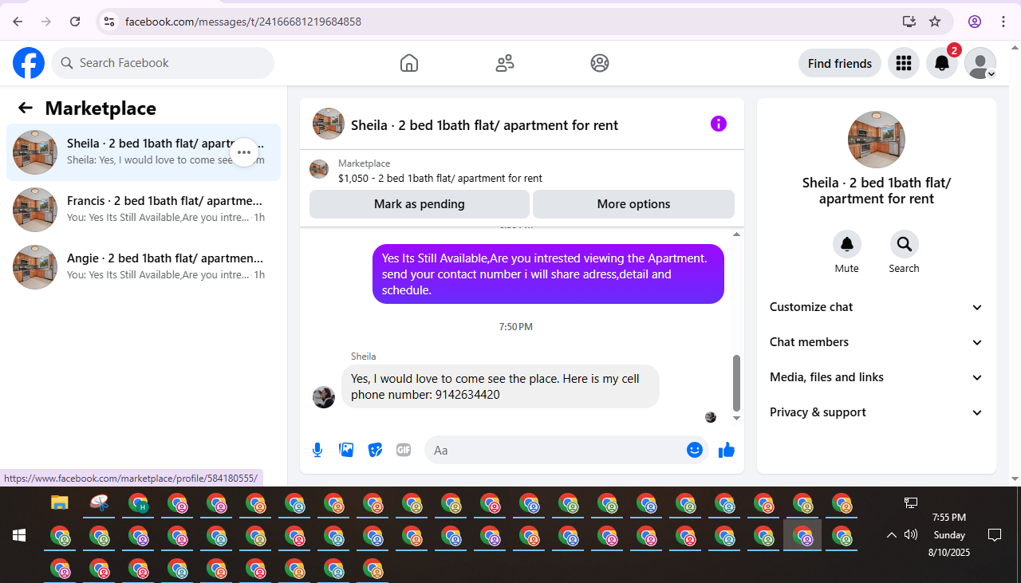1021x583 pixels.
Task: Show hidden system tray icons chevron
Action: pyautogui.click(x=892, y=535)
